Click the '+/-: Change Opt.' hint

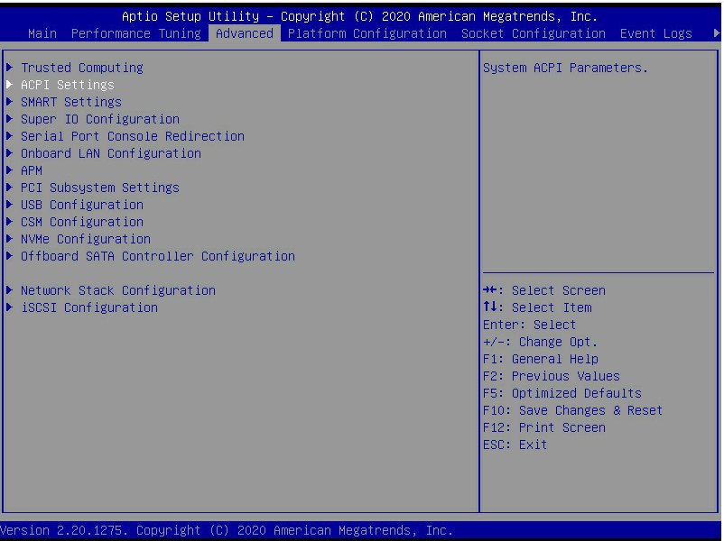[x=540, y=342]
